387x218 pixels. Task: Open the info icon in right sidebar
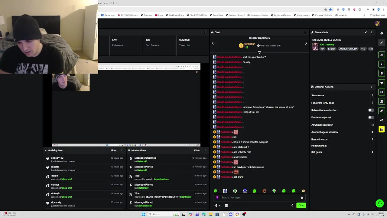382,33
